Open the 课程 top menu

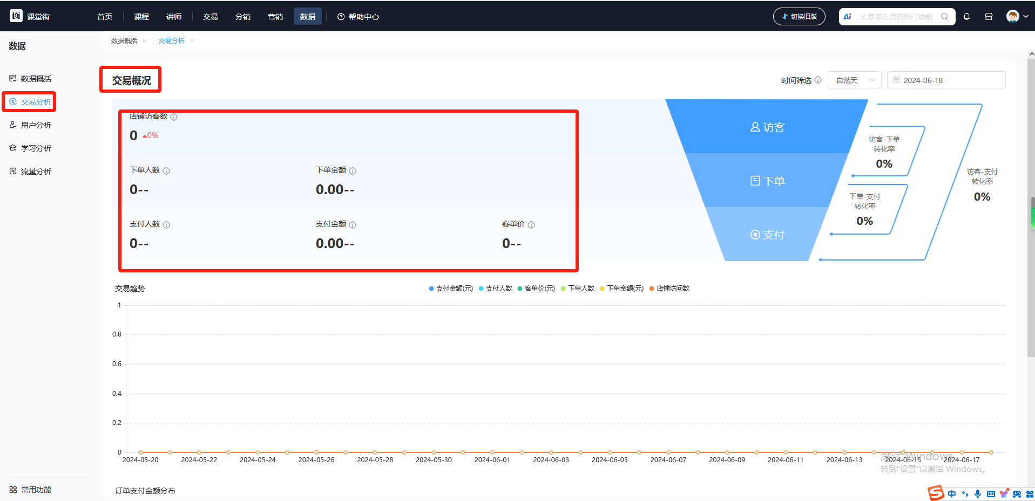pyautogui.click(x=141, y=17)
